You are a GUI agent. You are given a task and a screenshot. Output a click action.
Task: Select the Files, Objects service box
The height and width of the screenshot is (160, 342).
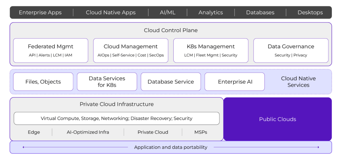click(x=43, y=82)
